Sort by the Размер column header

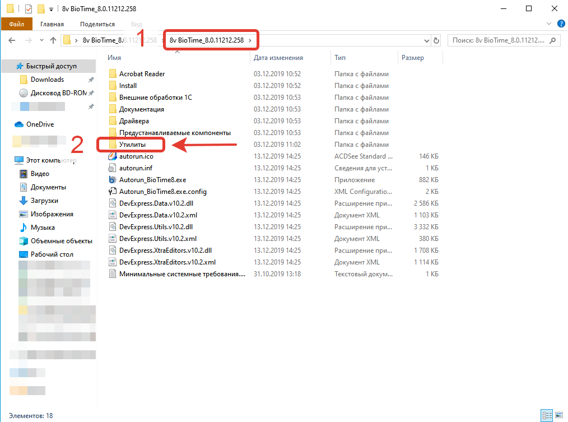(x=413, y=58)
